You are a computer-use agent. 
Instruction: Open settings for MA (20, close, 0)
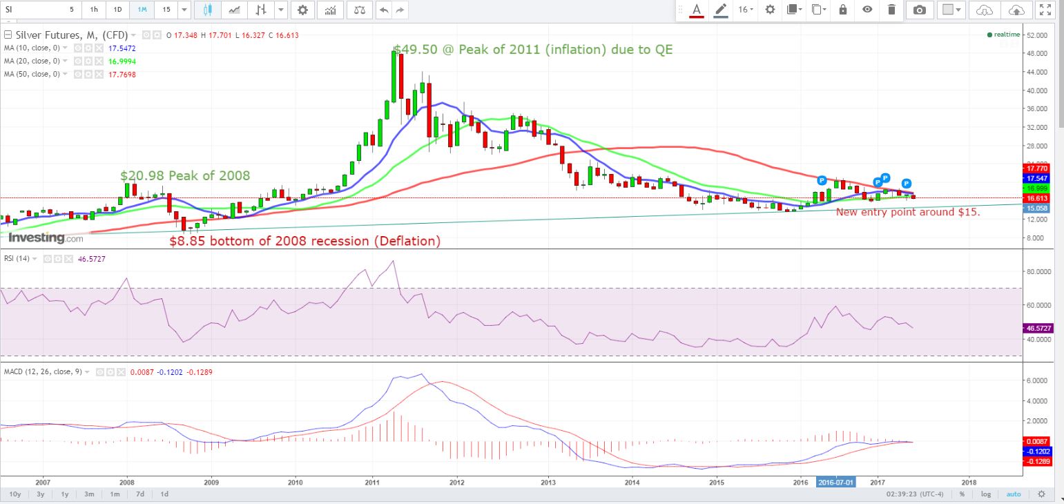point(88,61)
